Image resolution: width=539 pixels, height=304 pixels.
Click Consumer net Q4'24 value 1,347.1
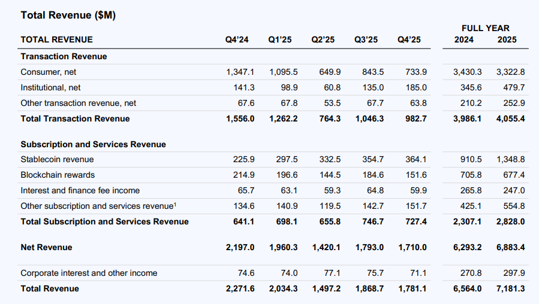pyautogui.click(x=240, y=72)
